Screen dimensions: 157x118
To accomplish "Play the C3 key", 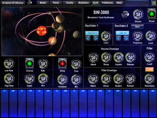I will pos(109,104).
